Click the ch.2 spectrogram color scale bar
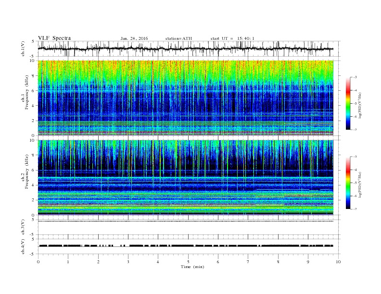381x294 pixels. [348, 183]
